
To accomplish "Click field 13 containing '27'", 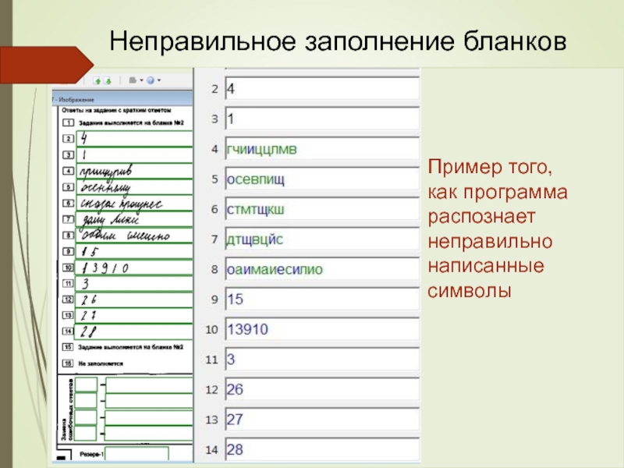I will click(322, 420).
